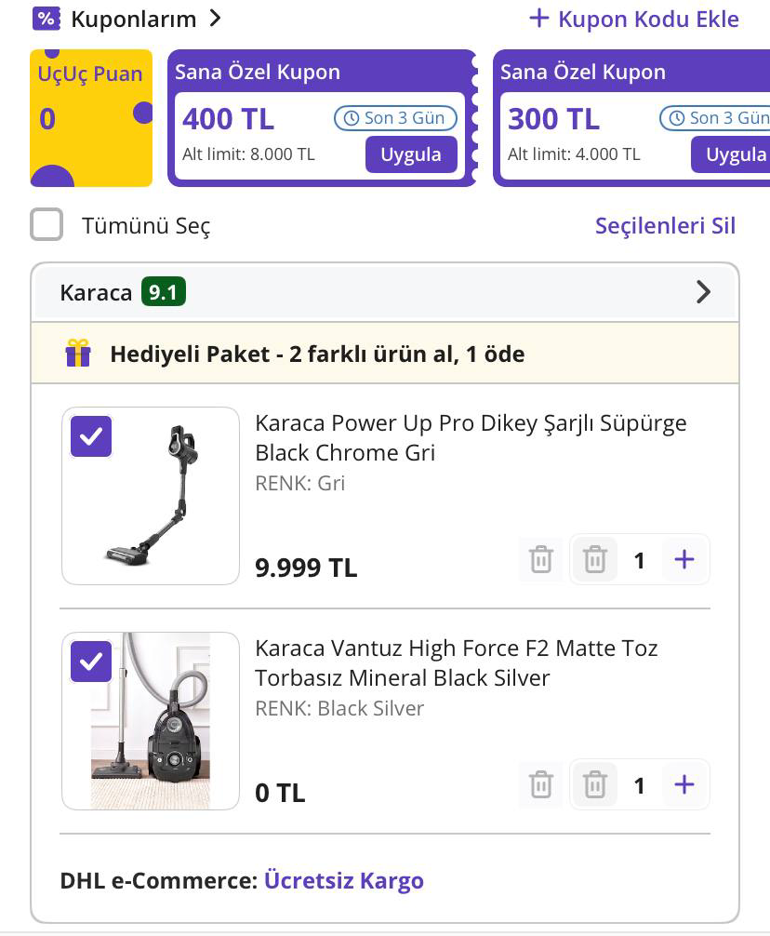Screen dimensions: 770x936
Task: Uncheck the Vantuz High Force F2 item checkbox
Action: point(91,662)
